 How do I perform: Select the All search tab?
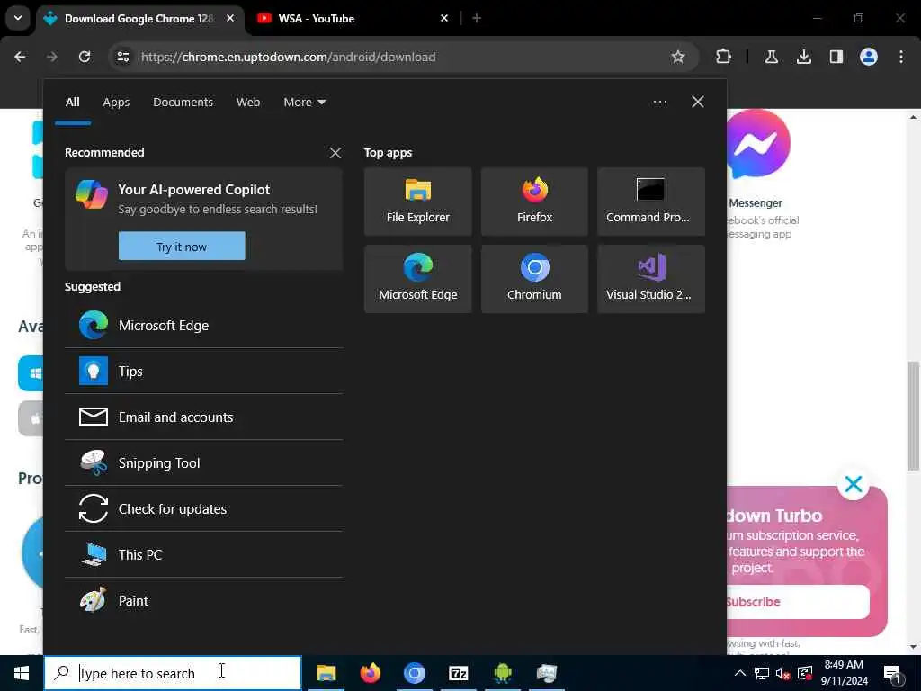pyautogui.click(x=72, y=102)
